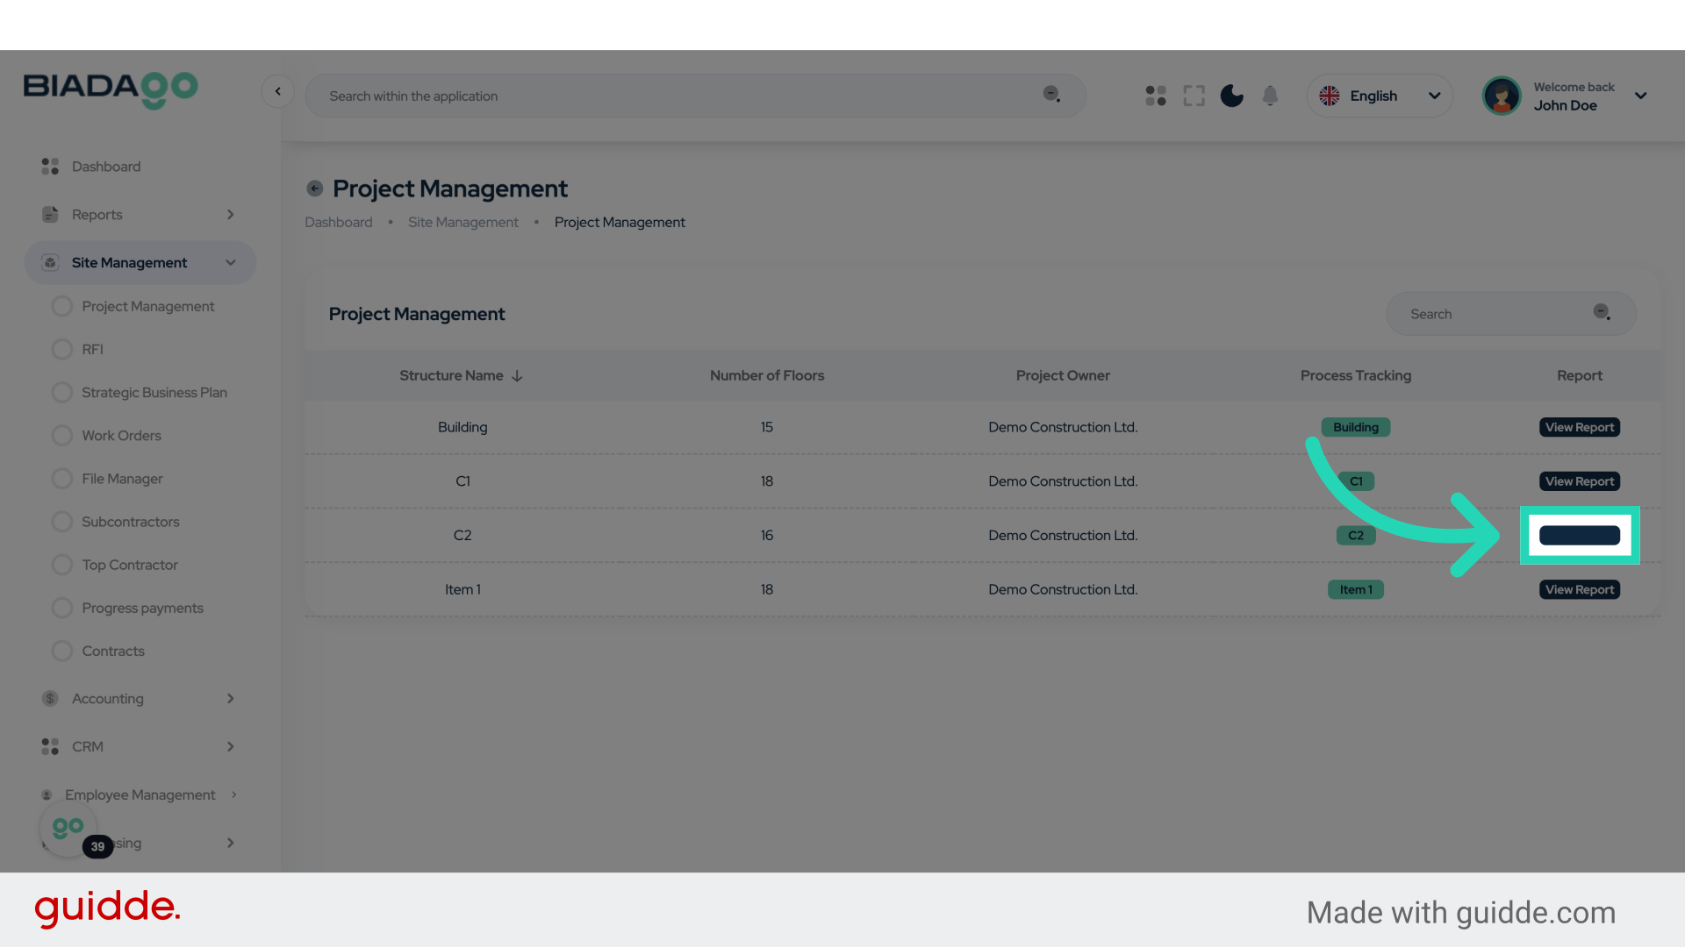
Task: Open English language dropdown
Action: coord(1380,96)
